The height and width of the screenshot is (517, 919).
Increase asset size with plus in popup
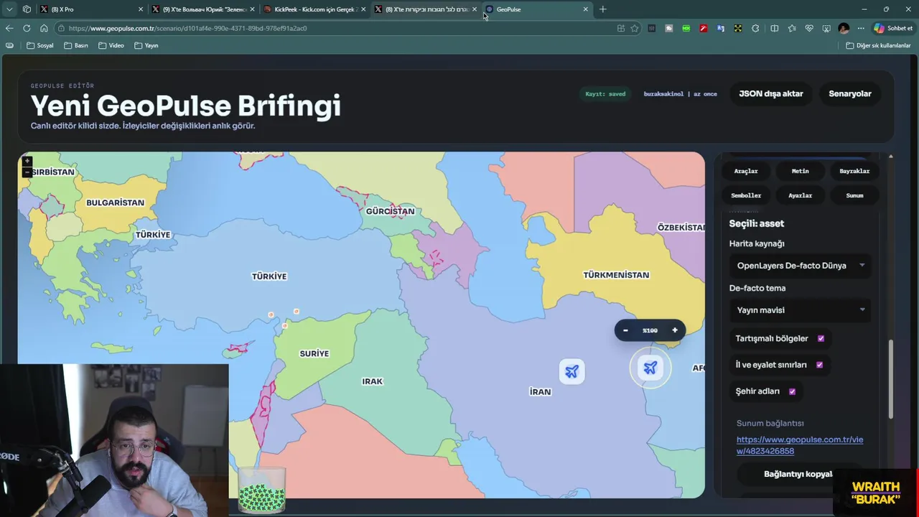[674, 330]
